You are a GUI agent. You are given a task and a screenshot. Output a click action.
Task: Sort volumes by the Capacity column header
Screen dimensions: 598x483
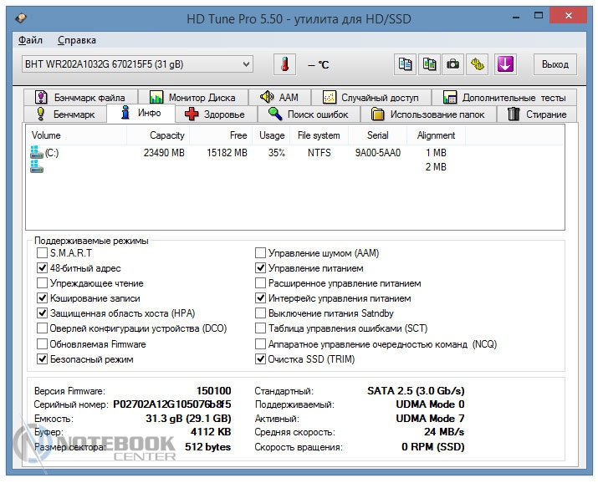(x=166, y=135)
